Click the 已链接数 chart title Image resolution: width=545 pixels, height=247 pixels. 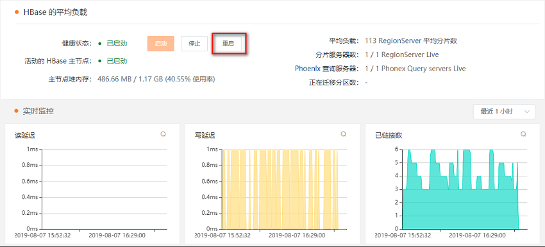tap(389, 135)
